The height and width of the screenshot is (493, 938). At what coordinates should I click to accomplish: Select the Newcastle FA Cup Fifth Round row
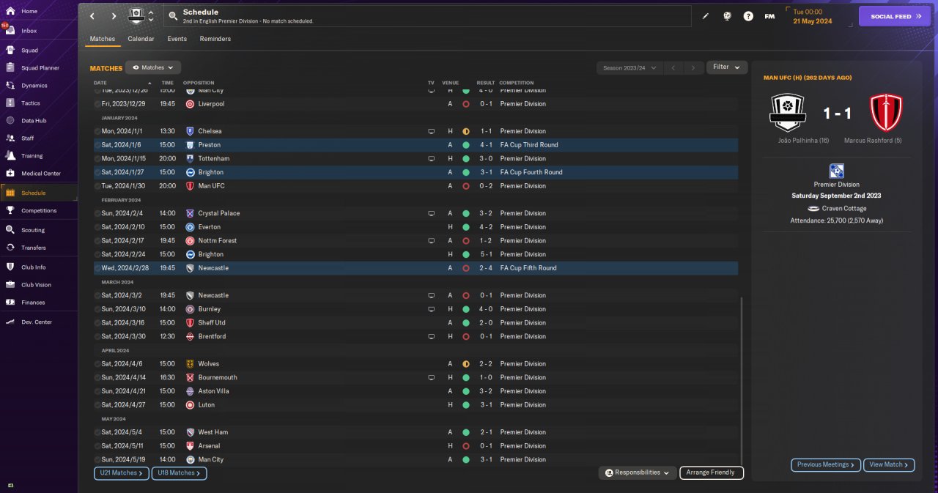(x=416, y=268)
